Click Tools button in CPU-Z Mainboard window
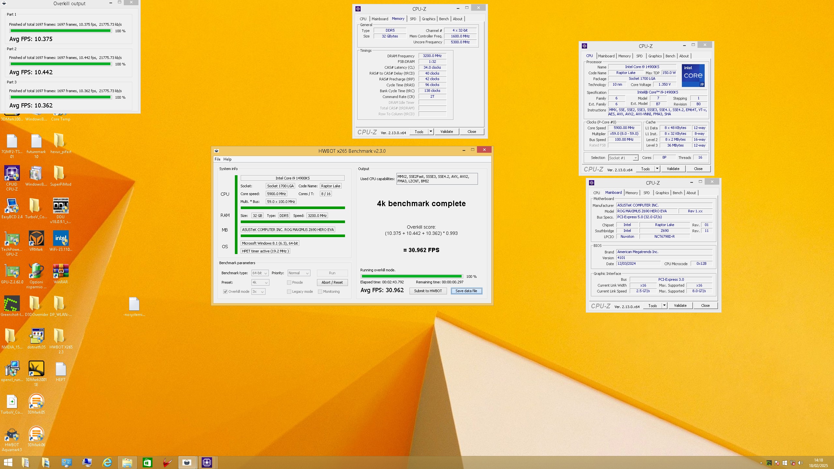This screenshot has height=469, width=834. point(653,306)
